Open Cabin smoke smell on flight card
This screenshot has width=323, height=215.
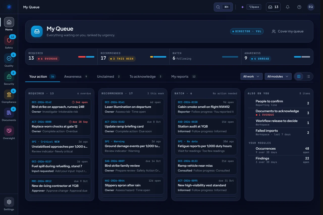click(206, 107)
